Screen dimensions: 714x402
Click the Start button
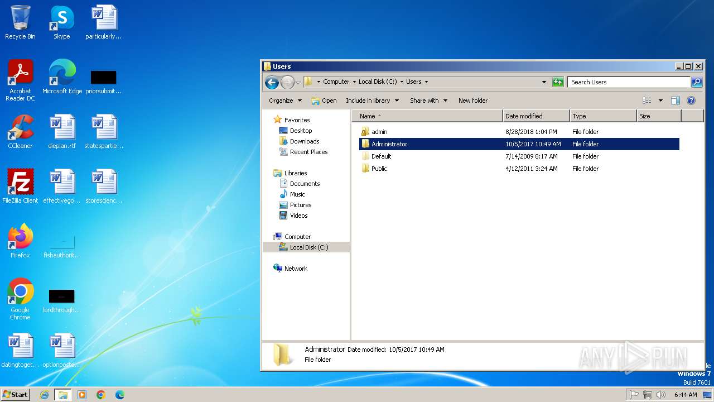click(x=16, y=394)
